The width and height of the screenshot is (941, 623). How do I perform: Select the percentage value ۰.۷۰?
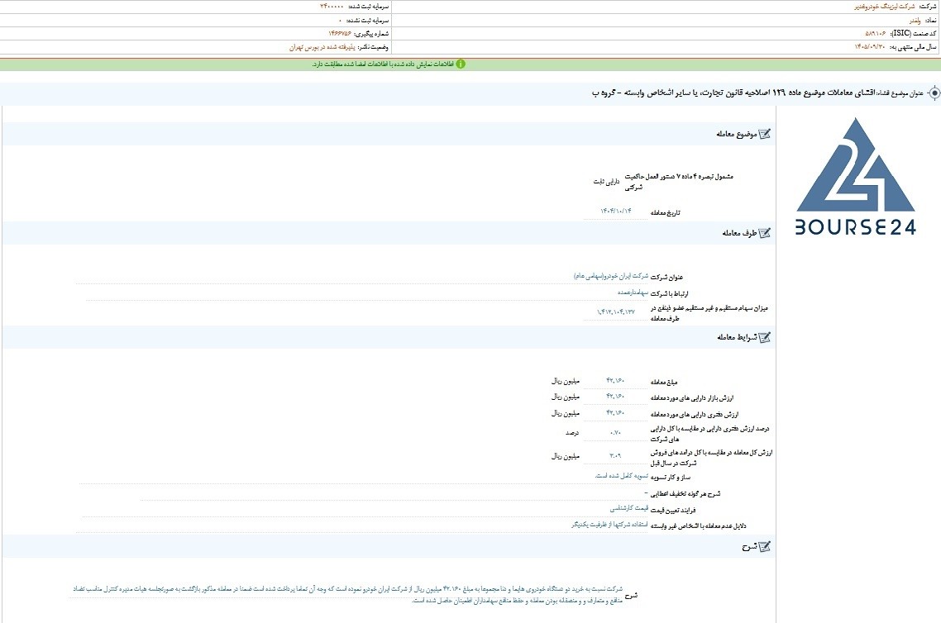point(615,432)
